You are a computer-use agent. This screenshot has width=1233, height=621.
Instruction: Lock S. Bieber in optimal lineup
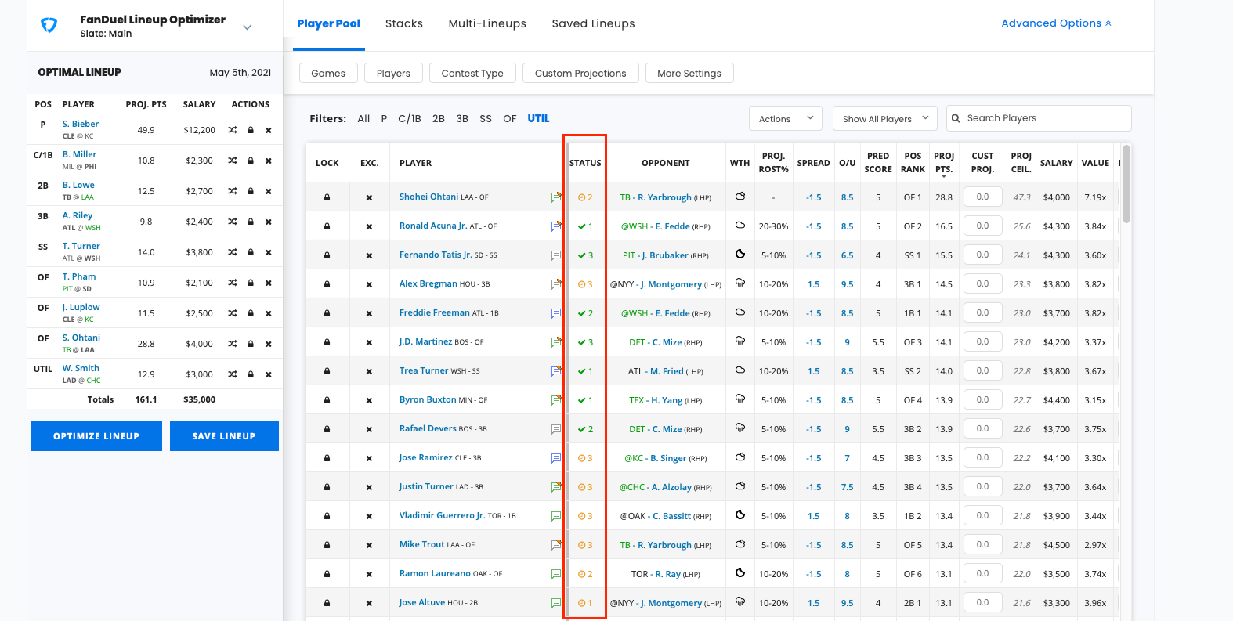click(x=251, y=130)
